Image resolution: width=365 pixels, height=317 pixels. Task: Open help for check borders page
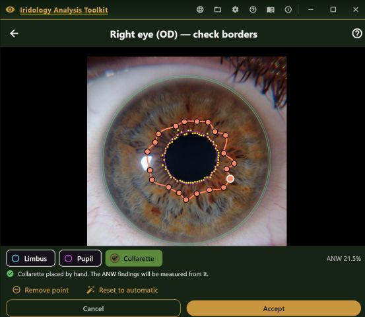(357, 34)
